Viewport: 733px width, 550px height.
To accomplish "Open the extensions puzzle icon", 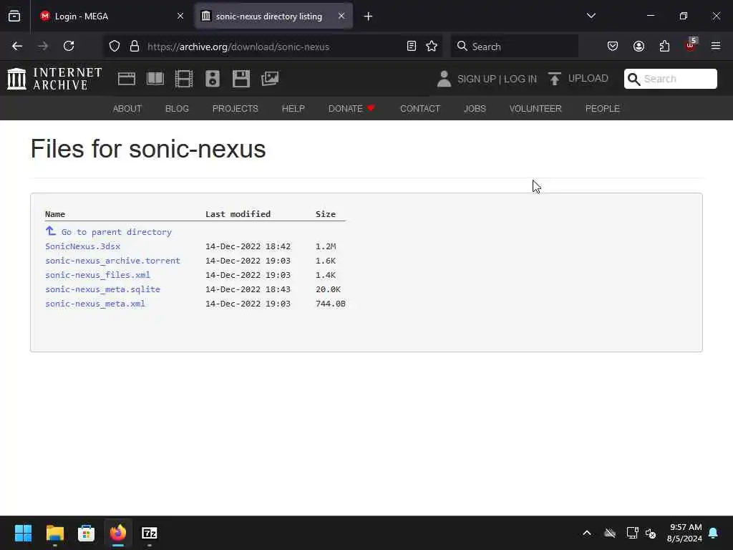I will tap(664, 46).
